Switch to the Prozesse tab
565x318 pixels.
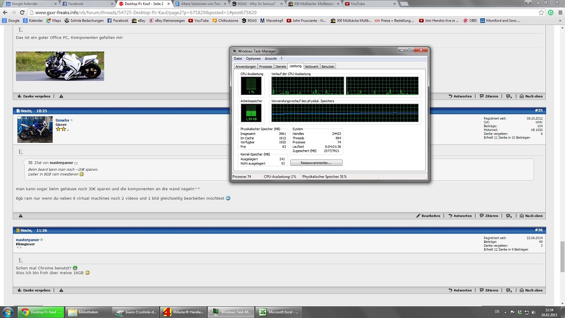[x=265, y=66]
